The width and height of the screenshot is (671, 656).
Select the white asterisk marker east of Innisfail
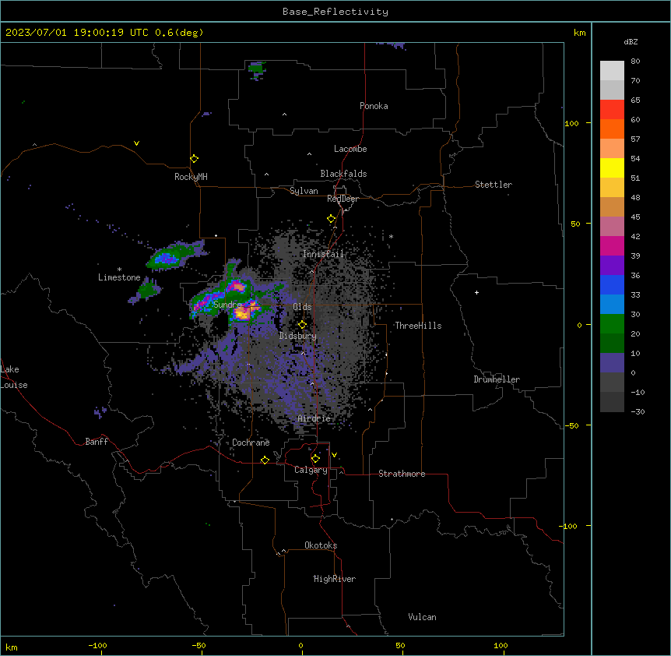tap(391, 236)
